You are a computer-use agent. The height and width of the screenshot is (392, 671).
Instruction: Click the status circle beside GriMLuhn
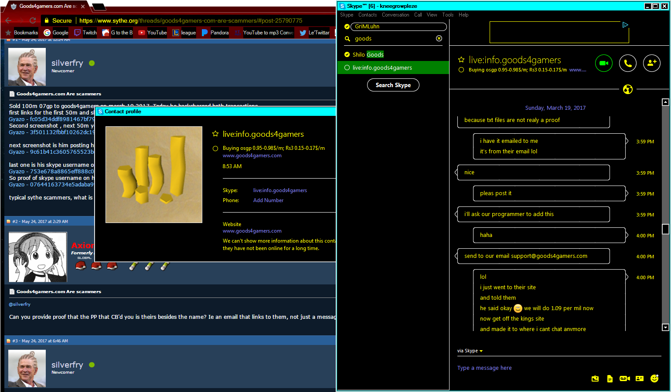coord(347,27)
